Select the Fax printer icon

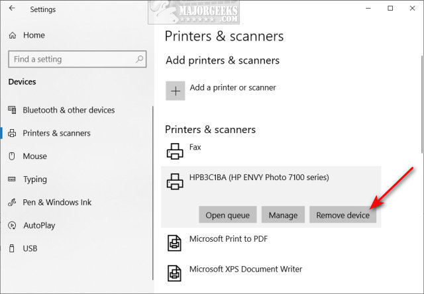tap(175, 151)
